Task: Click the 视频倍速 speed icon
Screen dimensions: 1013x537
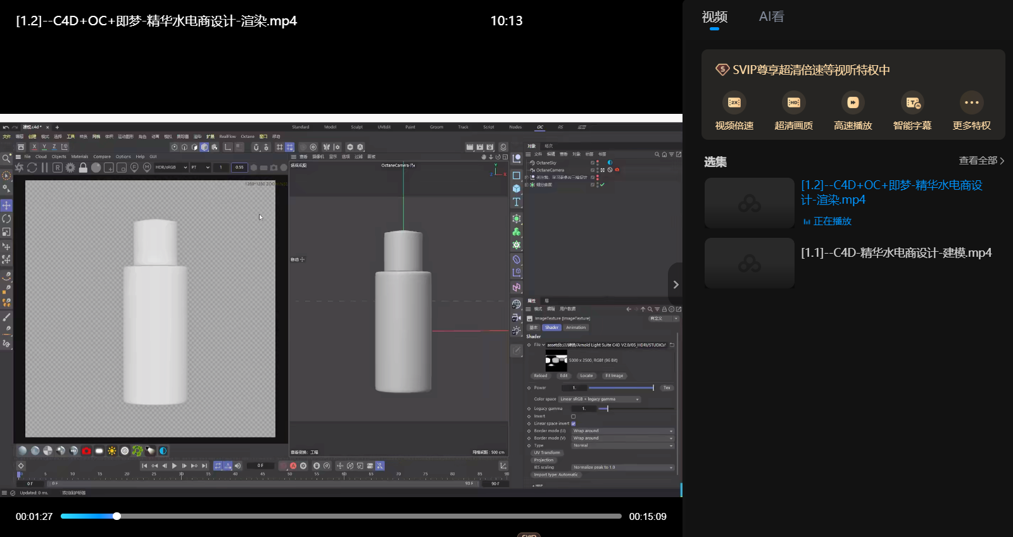Action: 734,102
